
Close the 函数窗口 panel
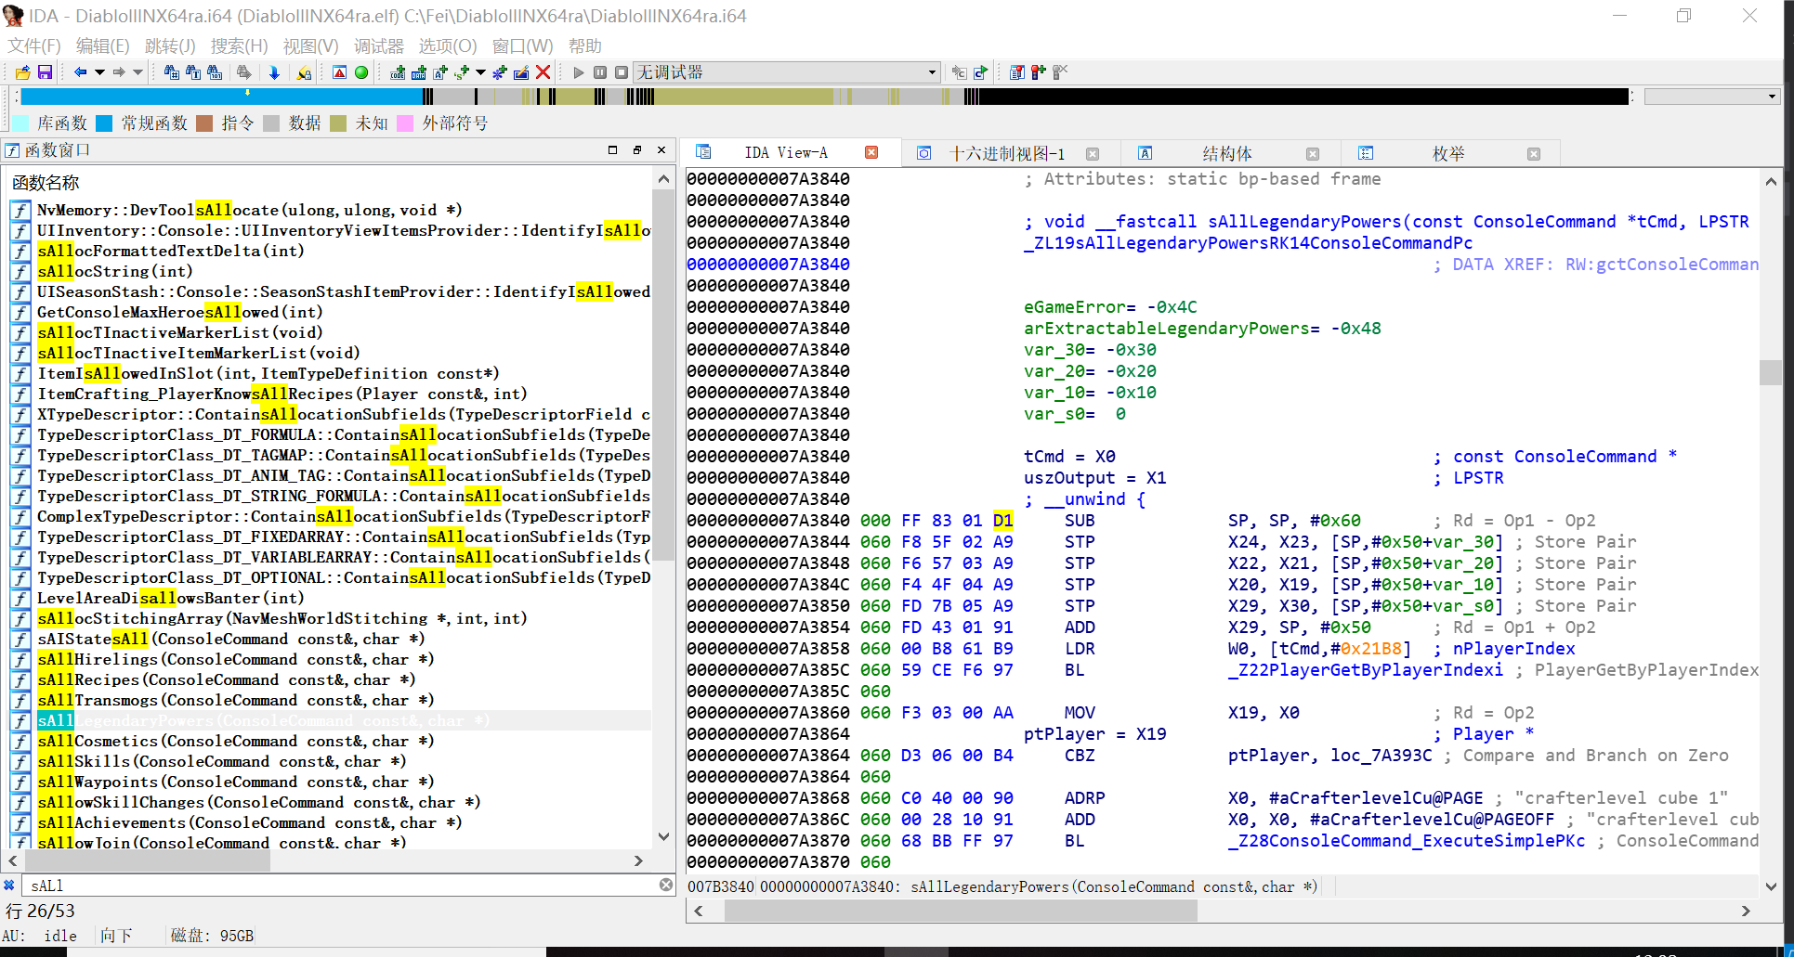click(661, 150)
